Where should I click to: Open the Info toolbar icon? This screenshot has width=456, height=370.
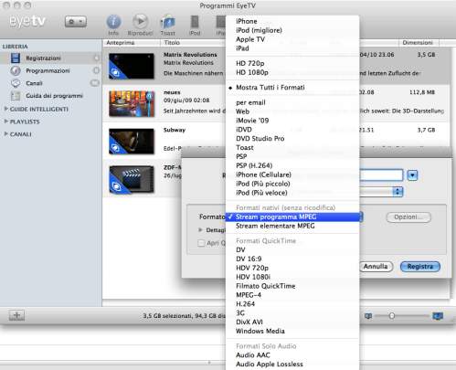[113, 22]
